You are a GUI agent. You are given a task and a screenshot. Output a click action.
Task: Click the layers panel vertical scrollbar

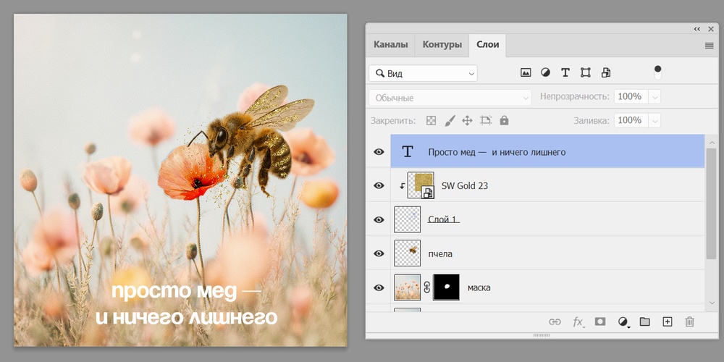[711, 203]
